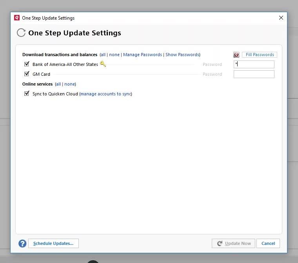The height and width of the screenshot is (263, 298).
Task: Open Schedule Updates
Action: (53, 243)
